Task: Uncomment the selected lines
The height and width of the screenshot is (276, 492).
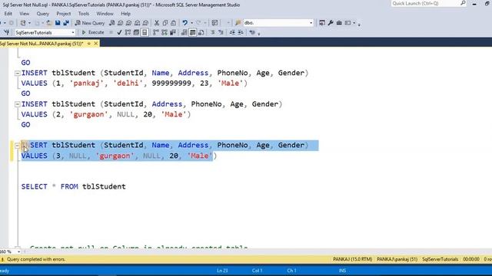Action: 221,32
